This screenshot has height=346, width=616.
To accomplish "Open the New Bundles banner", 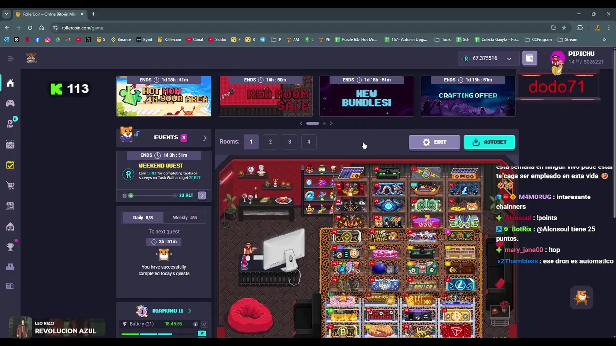I will [367, 96].
